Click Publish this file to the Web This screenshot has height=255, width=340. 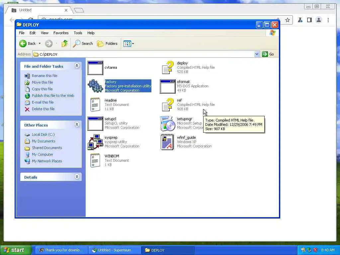(53, 96)
